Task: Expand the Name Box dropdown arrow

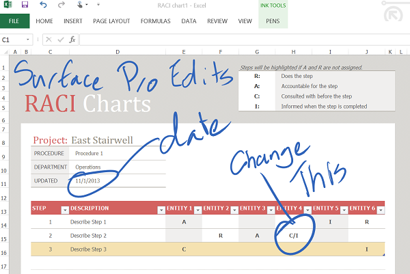Action: coord(28,40)
